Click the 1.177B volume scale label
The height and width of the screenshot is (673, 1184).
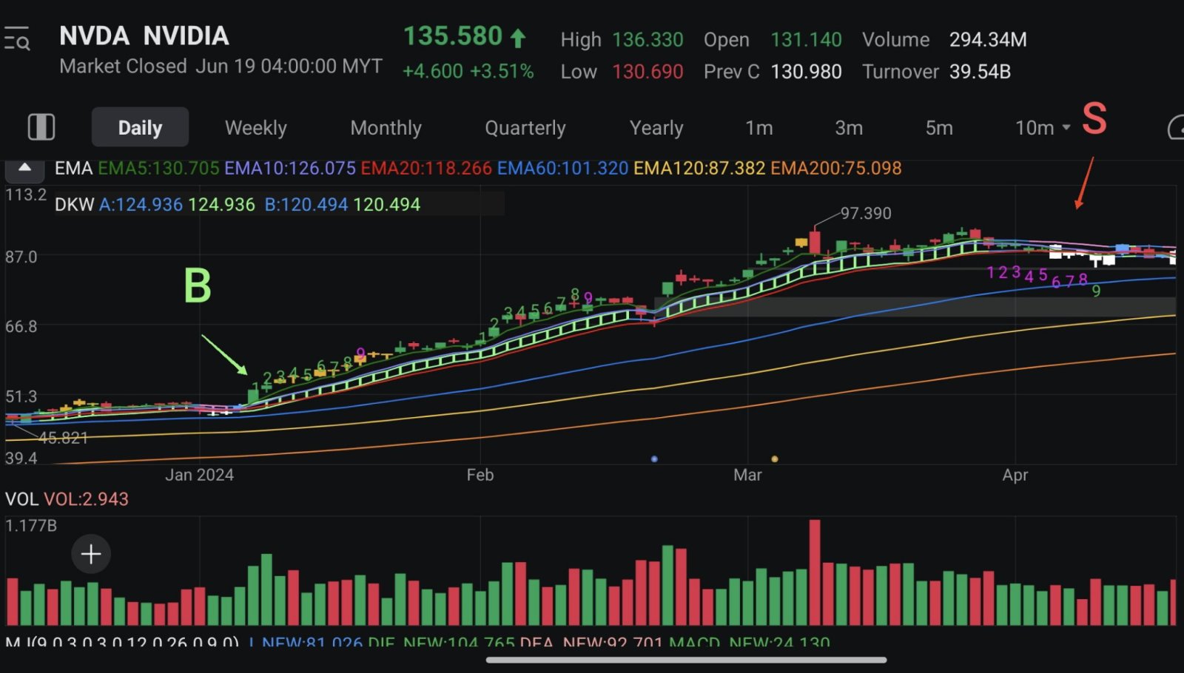point(31,526)
